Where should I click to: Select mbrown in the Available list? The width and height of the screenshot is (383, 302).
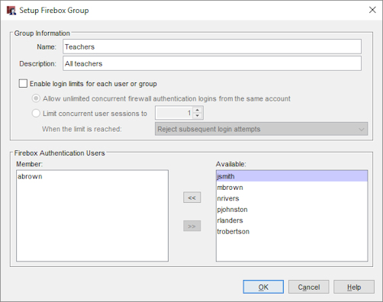pyautogui.click(x=291, y=188)
